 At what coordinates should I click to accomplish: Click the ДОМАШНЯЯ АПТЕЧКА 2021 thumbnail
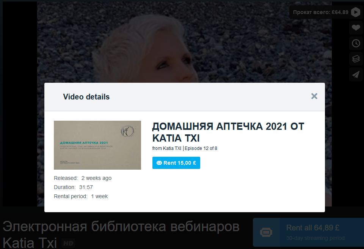97,145
